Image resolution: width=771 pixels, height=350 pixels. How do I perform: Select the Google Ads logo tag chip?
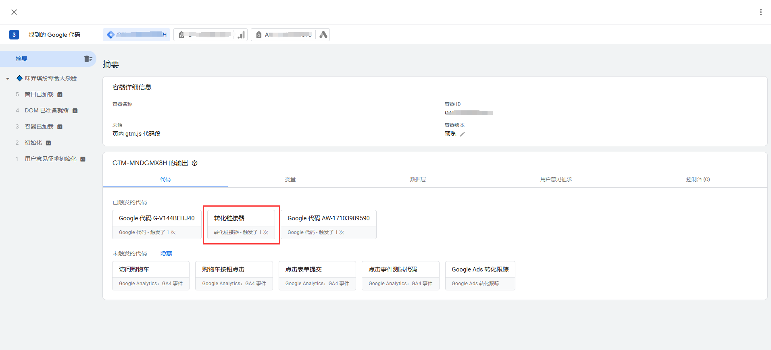point(290,35)
